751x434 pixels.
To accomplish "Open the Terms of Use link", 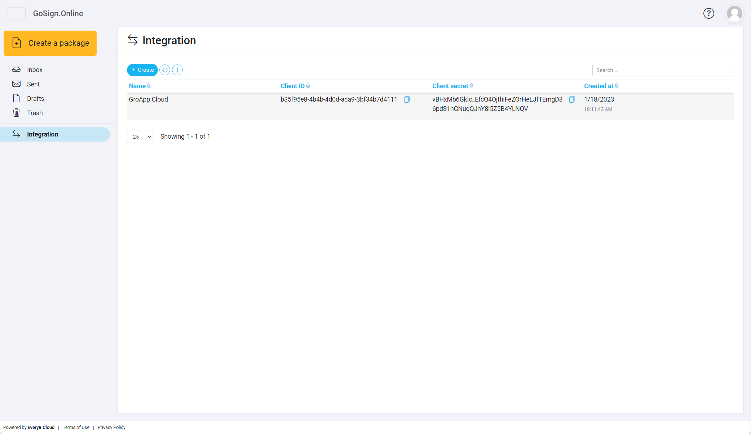I will [x=76, y=427].
